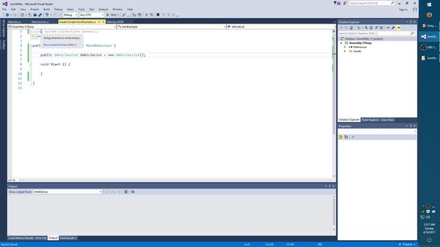Toggle the highlighted Preview Selected Items icon
The height and width of the screenshot is (247, 440).
click(399, 27)
